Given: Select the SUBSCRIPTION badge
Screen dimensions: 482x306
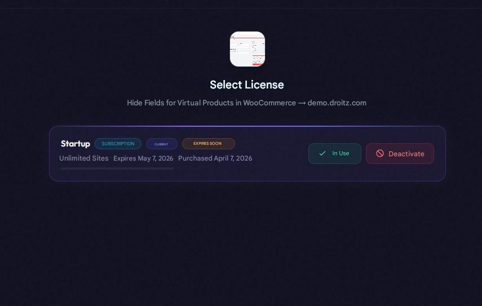Looking at the screenshot, I should [x=118, y=144].
